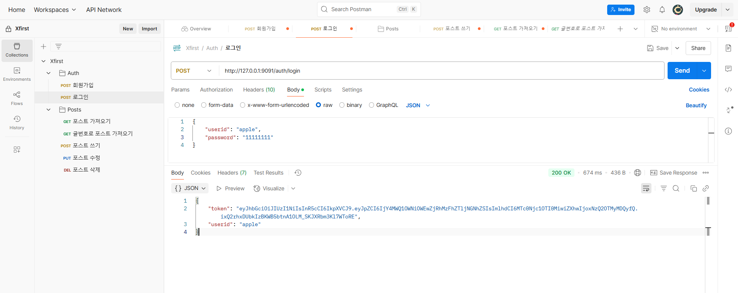Open user profile avatar

coord(678,10)
